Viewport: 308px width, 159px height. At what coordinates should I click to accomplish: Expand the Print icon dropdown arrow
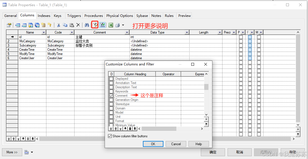[123, 25]
